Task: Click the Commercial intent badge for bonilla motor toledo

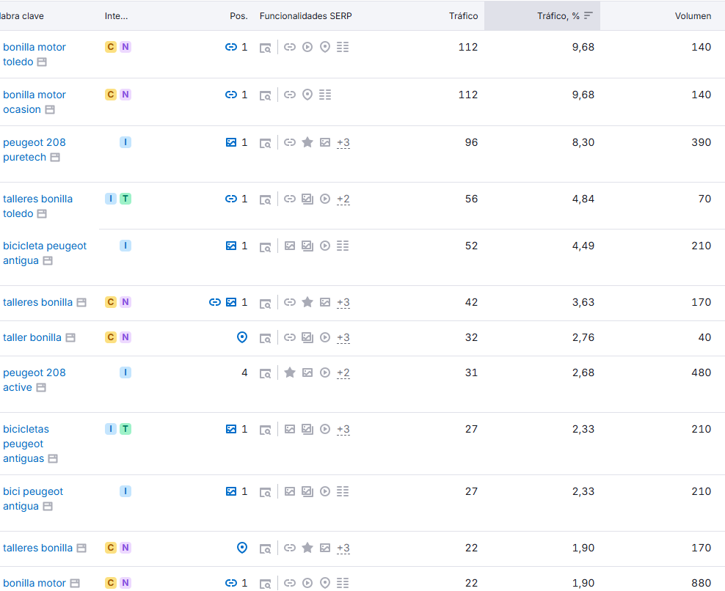Action: point(111,47)
